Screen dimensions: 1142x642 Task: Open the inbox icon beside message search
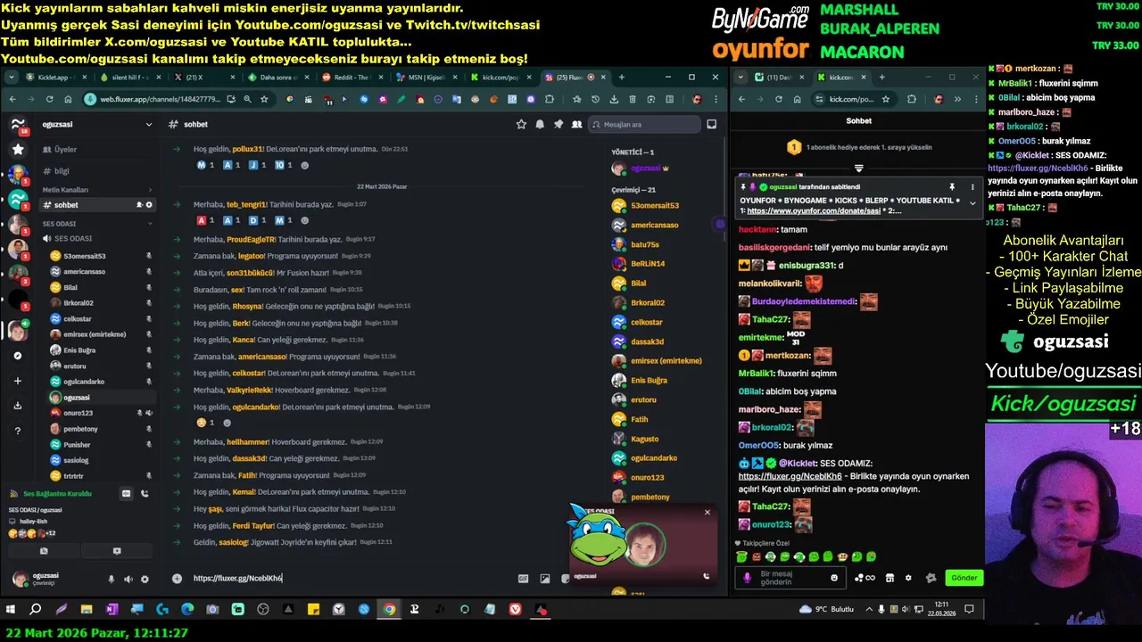pos(712,125)
